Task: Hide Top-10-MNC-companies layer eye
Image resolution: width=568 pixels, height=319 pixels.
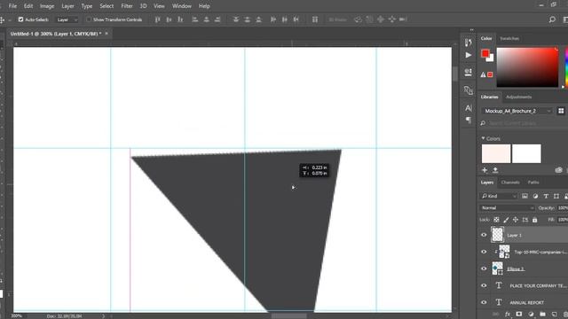Action: point(484,252)
